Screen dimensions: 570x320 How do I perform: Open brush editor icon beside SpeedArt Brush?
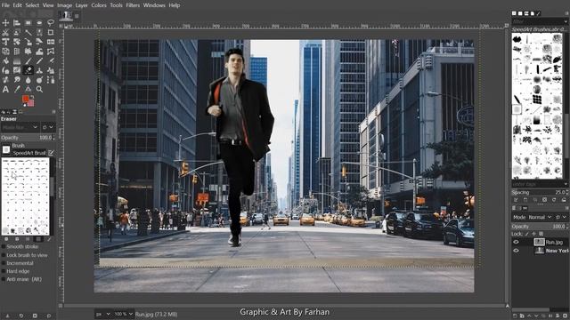coord(51,153)
